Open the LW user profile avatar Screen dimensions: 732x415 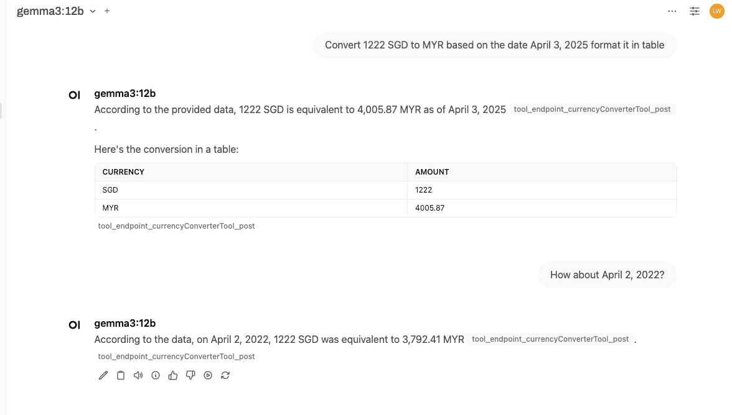716,11
